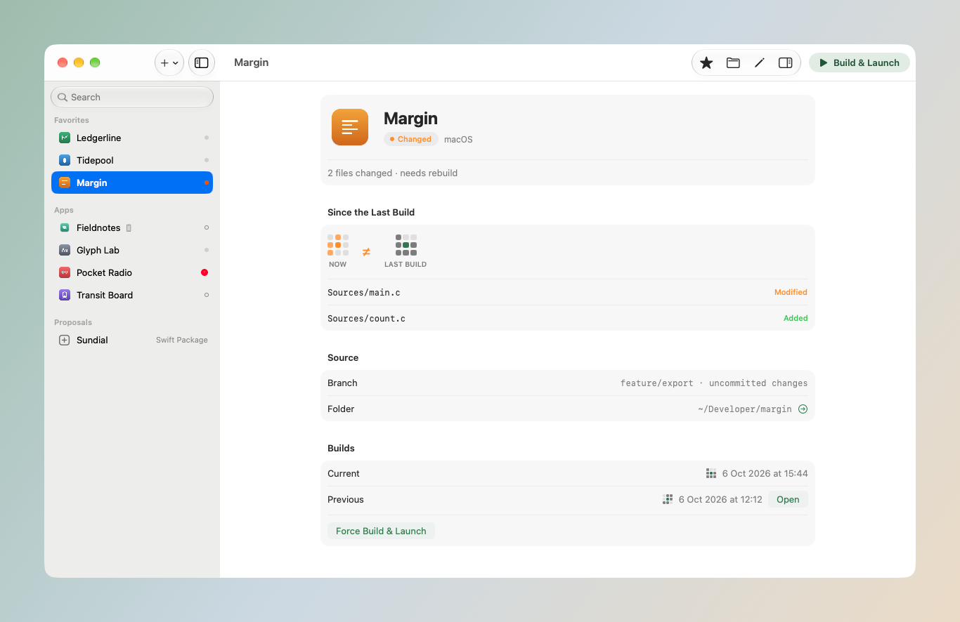
Task: Click the Glyph Lab app icon
Action: point(65,250)
